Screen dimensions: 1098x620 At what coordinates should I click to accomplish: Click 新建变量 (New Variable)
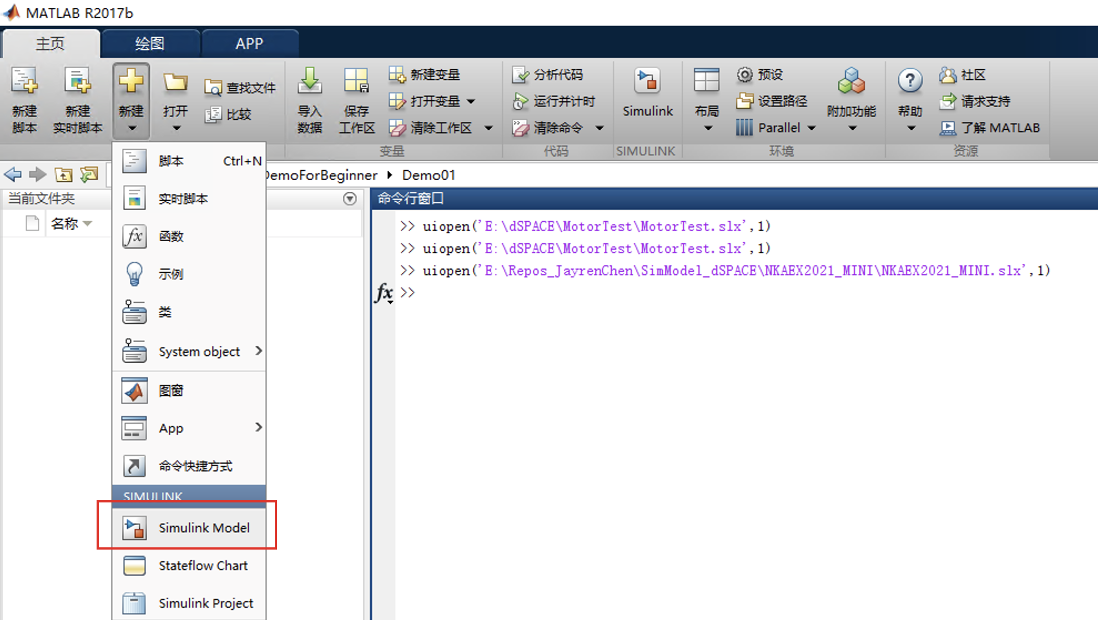(425, 74)
